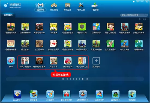Open the 巧虎做家务 housework game
This screenshot has width=150, height=103.
[96, 27]
